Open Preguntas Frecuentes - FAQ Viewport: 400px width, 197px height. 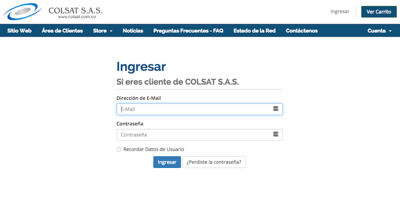click(188, 31)
